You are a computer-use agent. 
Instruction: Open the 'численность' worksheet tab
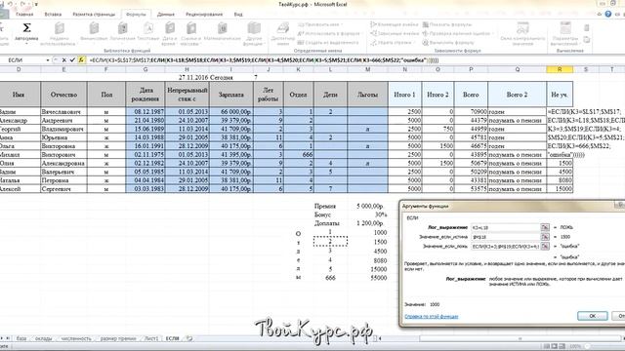pyautogui.click(x=76, y=338)
